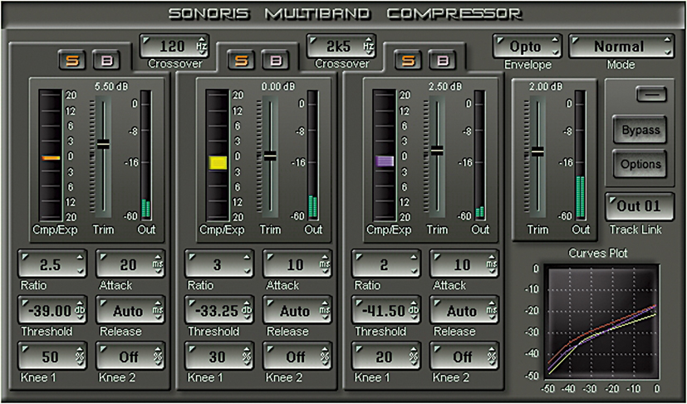Click the 2k5 Crossover frequency field
Screen dimensions: 687x404
341,46
